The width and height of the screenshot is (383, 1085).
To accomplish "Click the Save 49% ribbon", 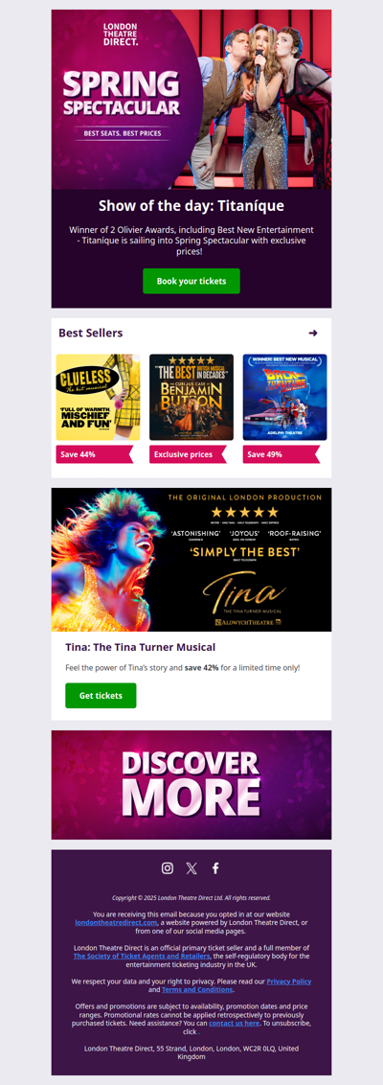I will click(282, 454).
